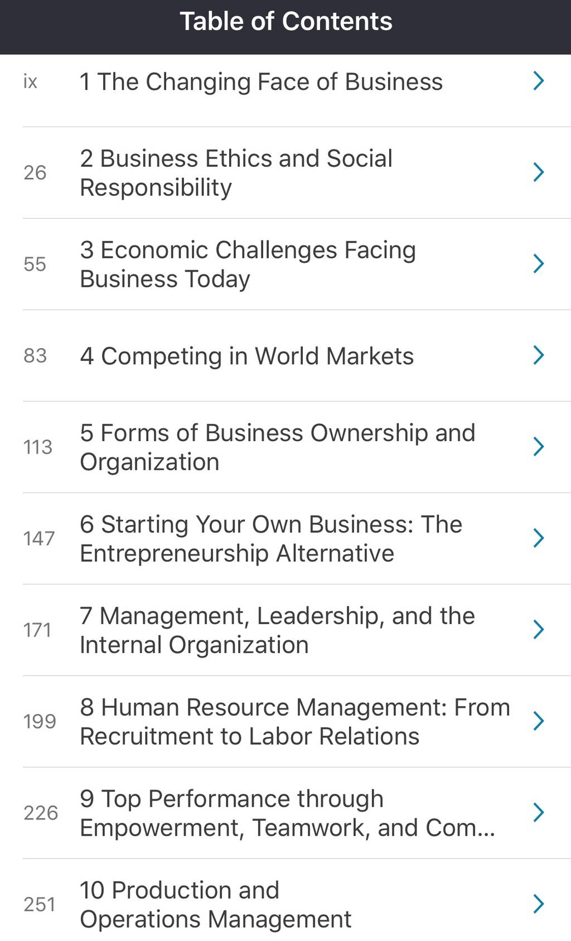Tap chevron beside Human Resource Management

(538, 721)
